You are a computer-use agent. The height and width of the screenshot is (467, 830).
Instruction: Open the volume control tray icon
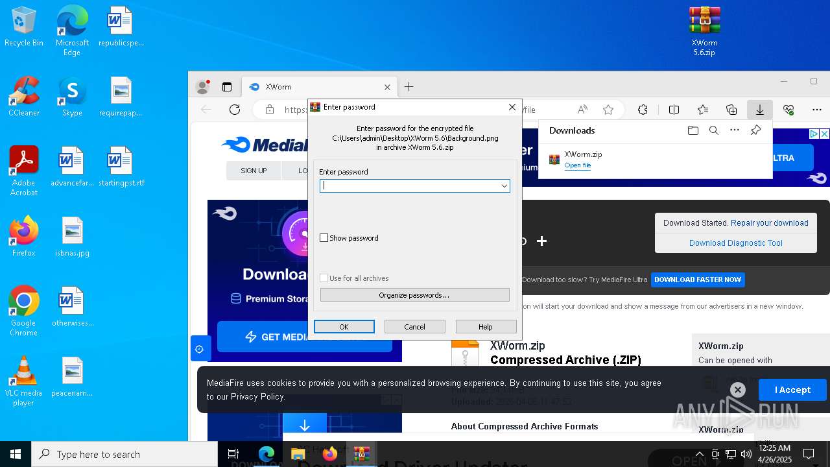pos(746,454)
